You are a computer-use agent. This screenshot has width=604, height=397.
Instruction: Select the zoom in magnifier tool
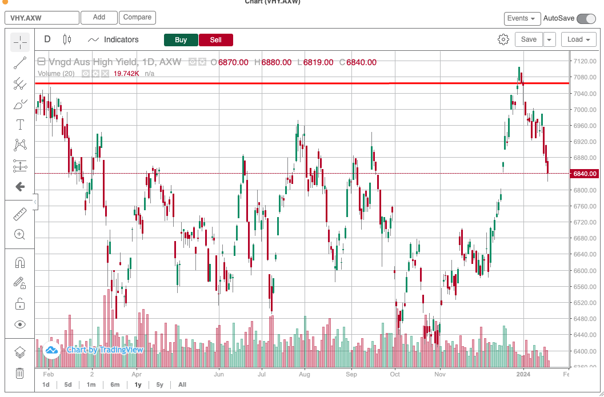19,234
